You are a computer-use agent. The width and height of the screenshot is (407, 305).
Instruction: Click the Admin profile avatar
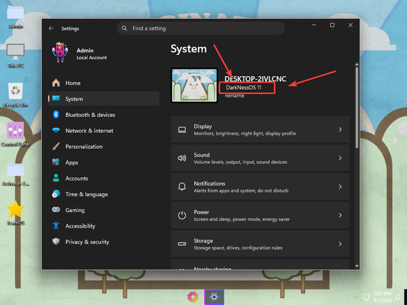[x=60, y=53]
